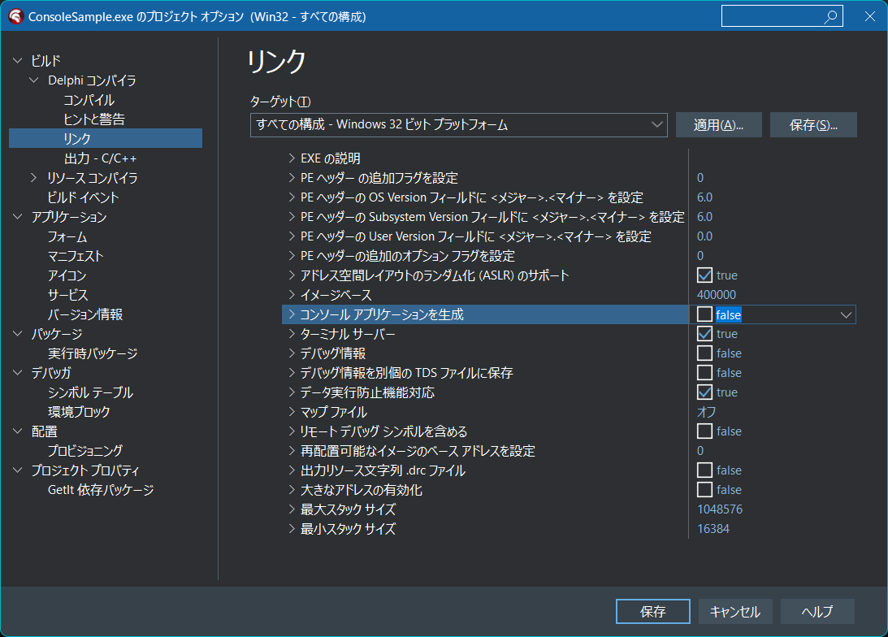Select ヒントと警告 in the tree
Viewport: 888px width, 637px height.
(94, 119)
